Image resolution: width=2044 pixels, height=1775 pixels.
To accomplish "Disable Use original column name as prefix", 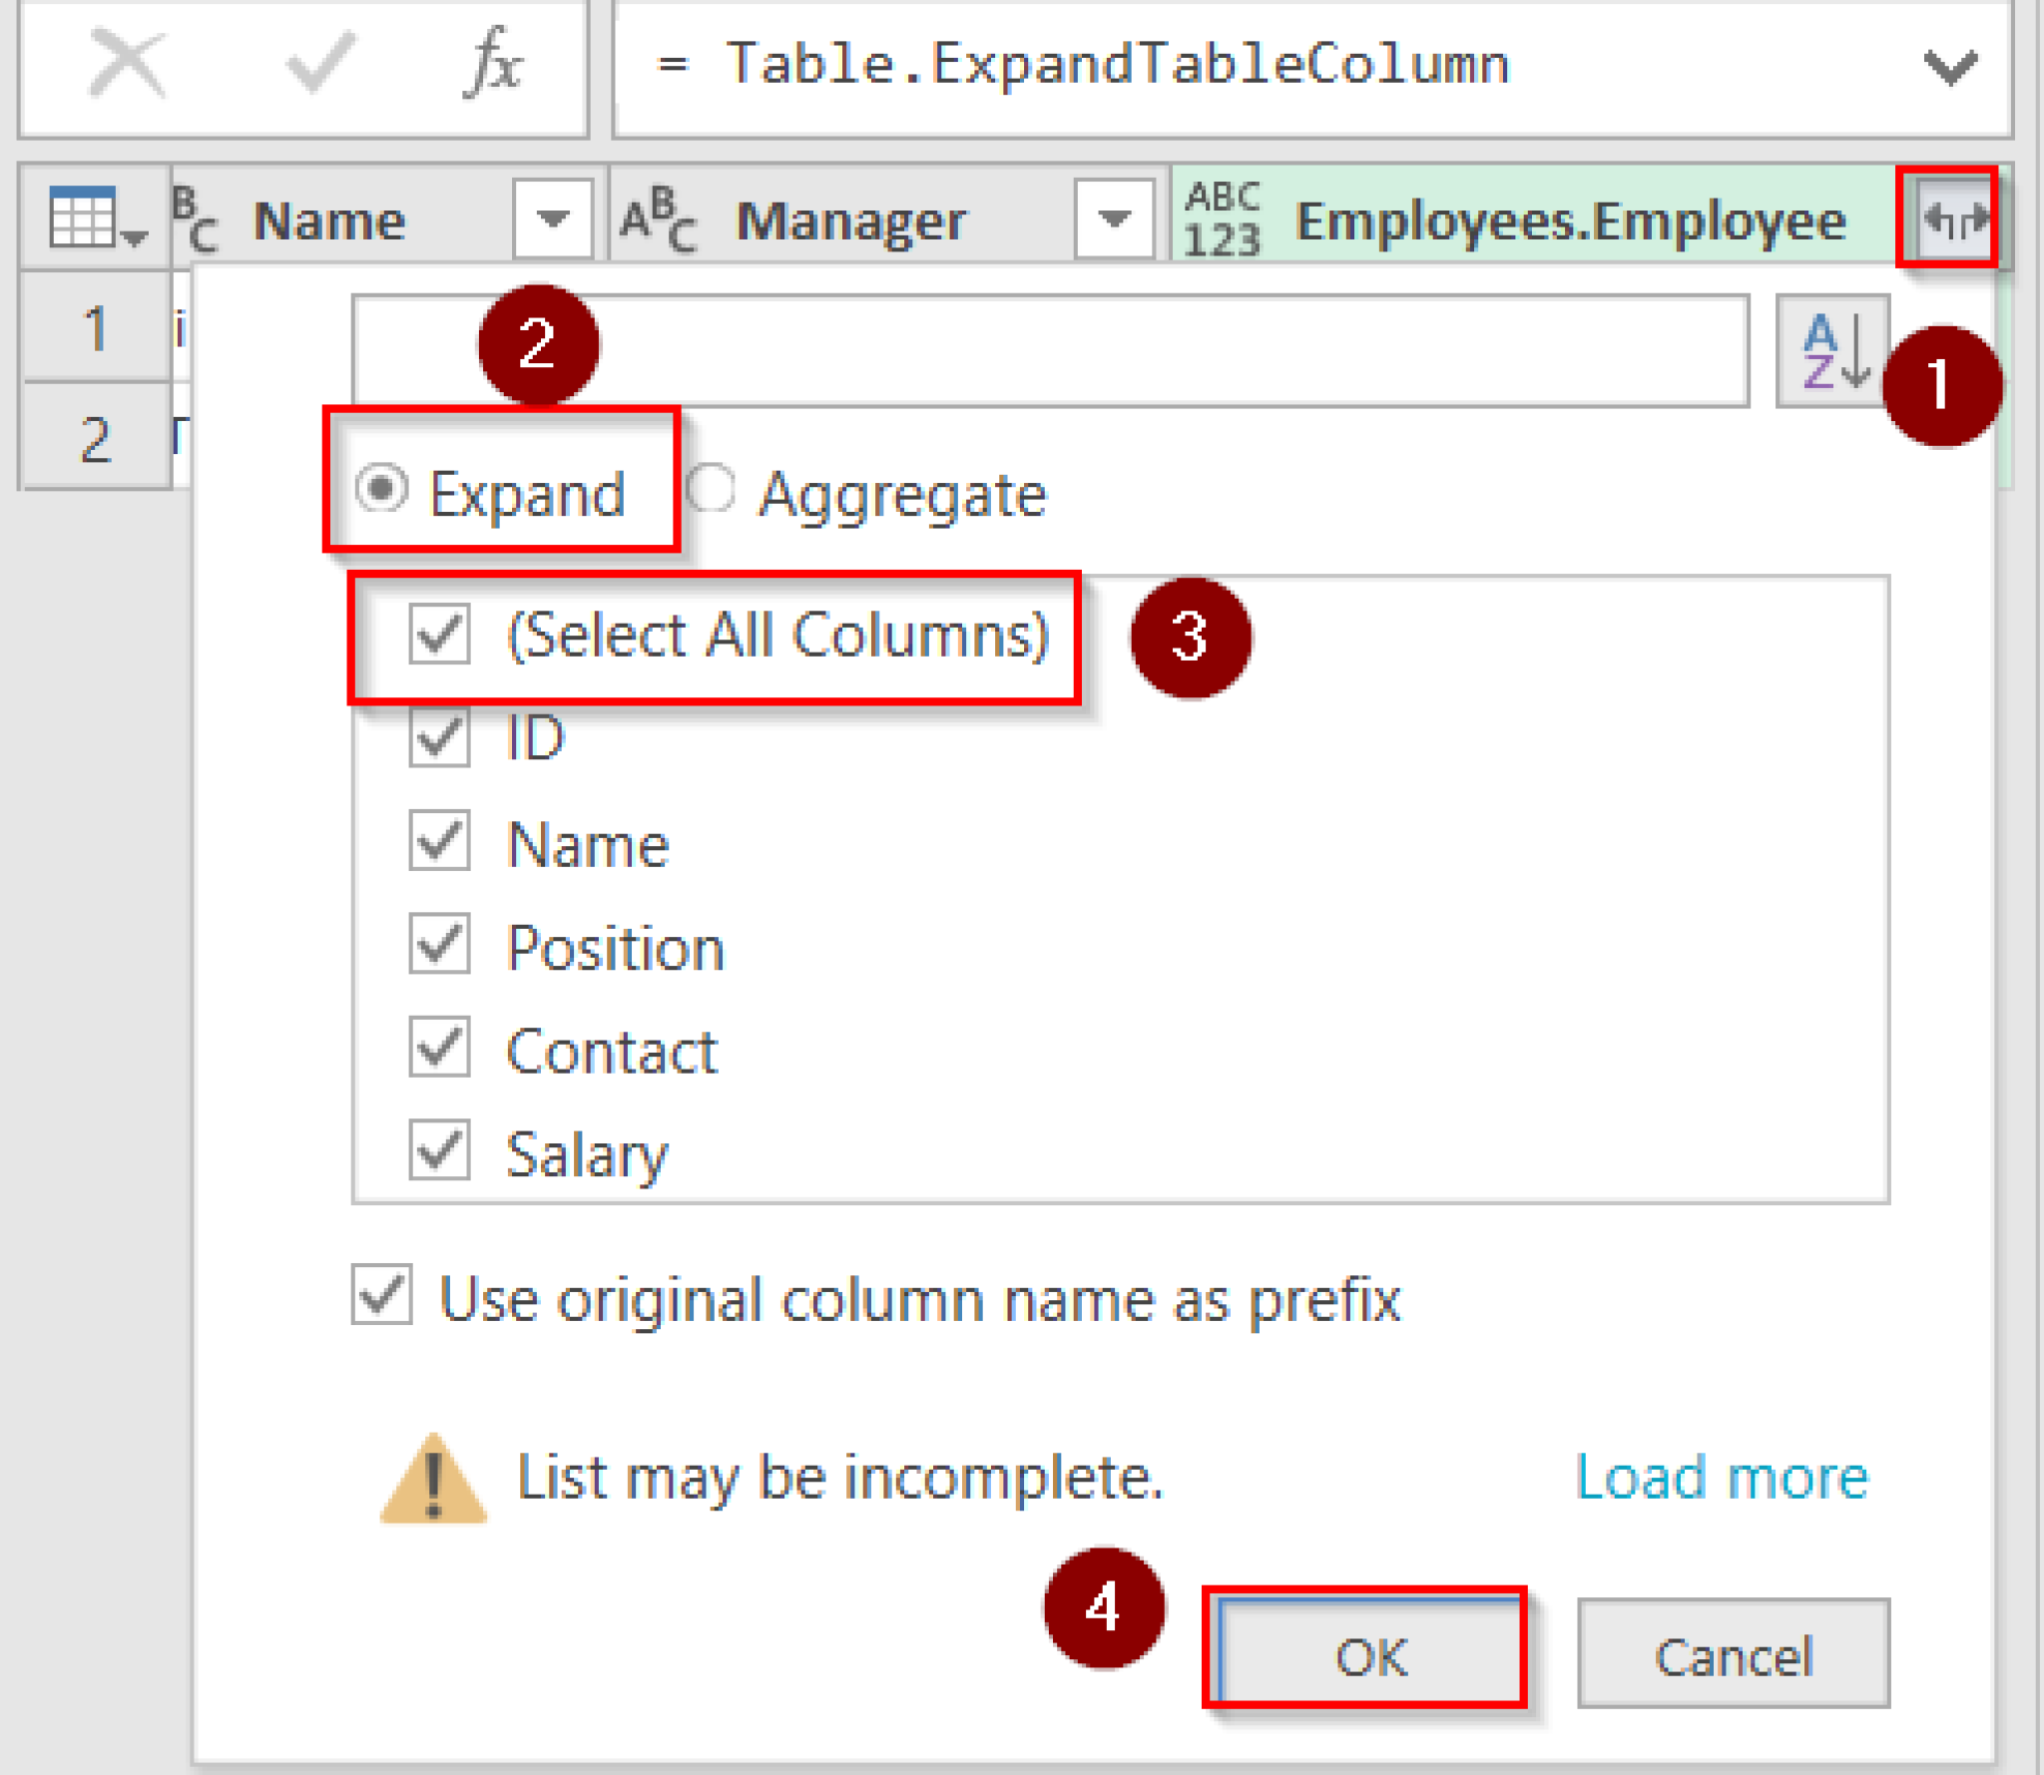I will (x=380, y=1297).
